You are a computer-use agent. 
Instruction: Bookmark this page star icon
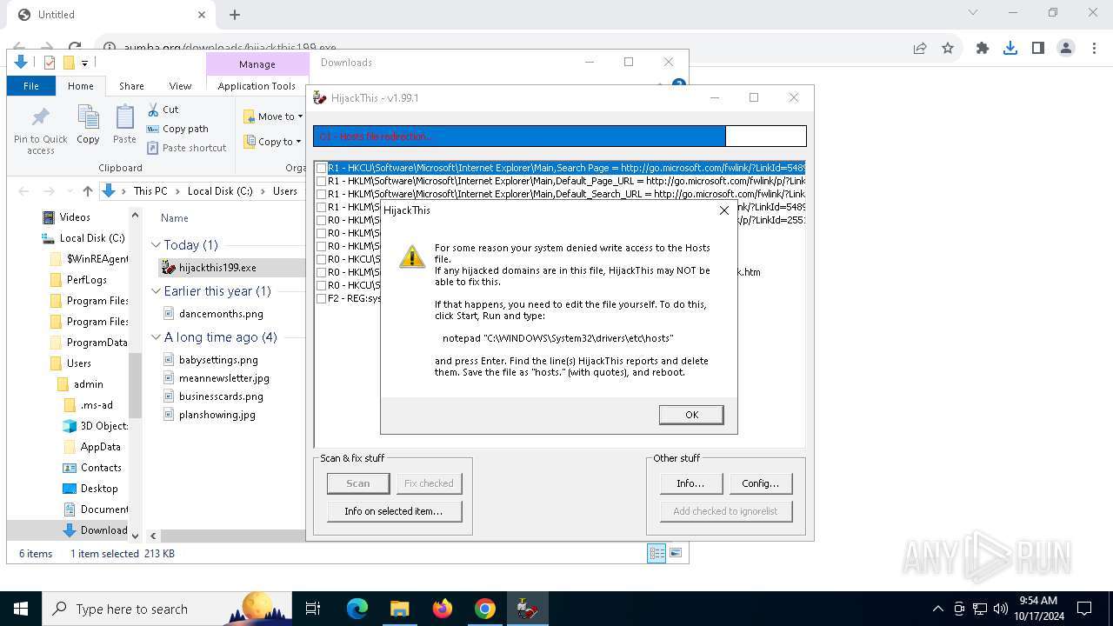tap(948, 49)
